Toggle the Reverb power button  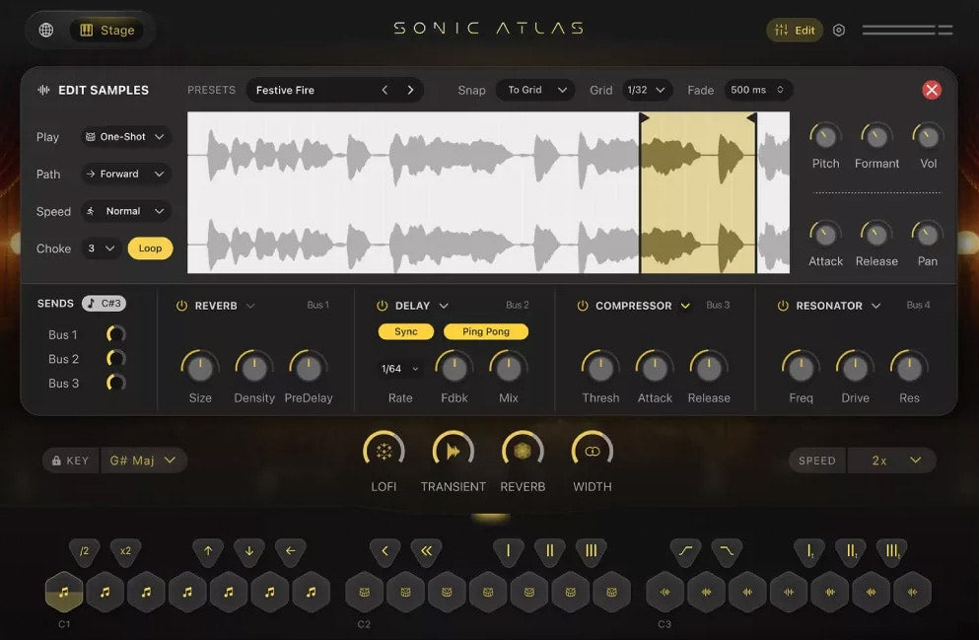click(181, 306)
